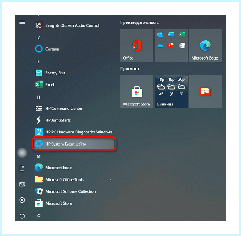Viewport: 241px width, 236px height.
Task: Select the letter M section header
Action: point(39,156)
